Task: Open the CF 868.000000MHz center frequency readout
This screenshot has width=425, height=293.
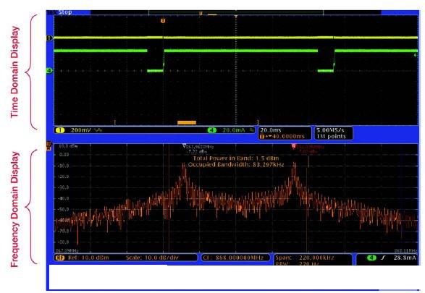Action: (235, 258)
